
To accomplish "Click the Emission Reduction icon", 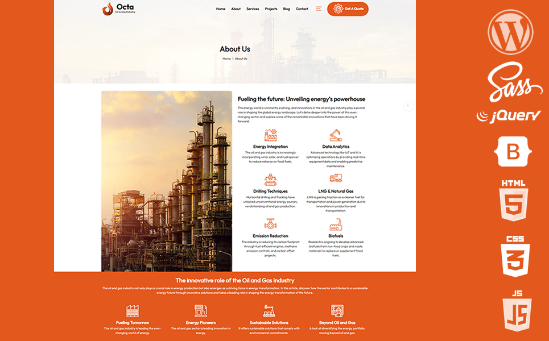I will click(x=270, y=224).
